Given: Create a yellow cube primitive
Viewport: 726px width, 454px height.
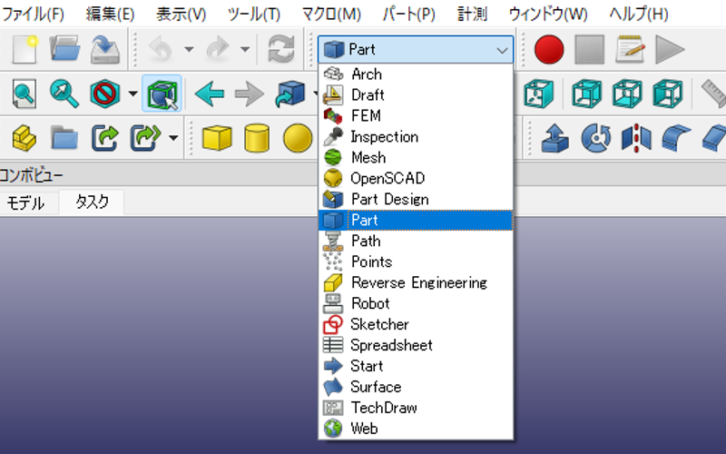Looking at the screenshot, I should pyautogui.click(x=217, y=138).
